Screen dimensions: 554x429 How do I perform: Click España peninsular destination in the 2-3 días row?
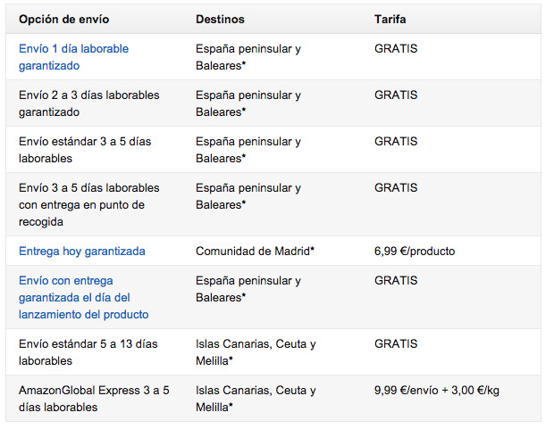[x=248, y=103]
